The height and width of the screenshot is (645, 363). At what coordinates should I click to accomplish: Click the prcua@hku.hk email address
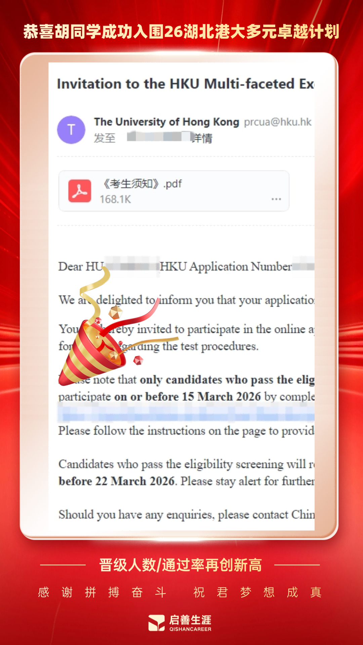(x=278, y=122)
